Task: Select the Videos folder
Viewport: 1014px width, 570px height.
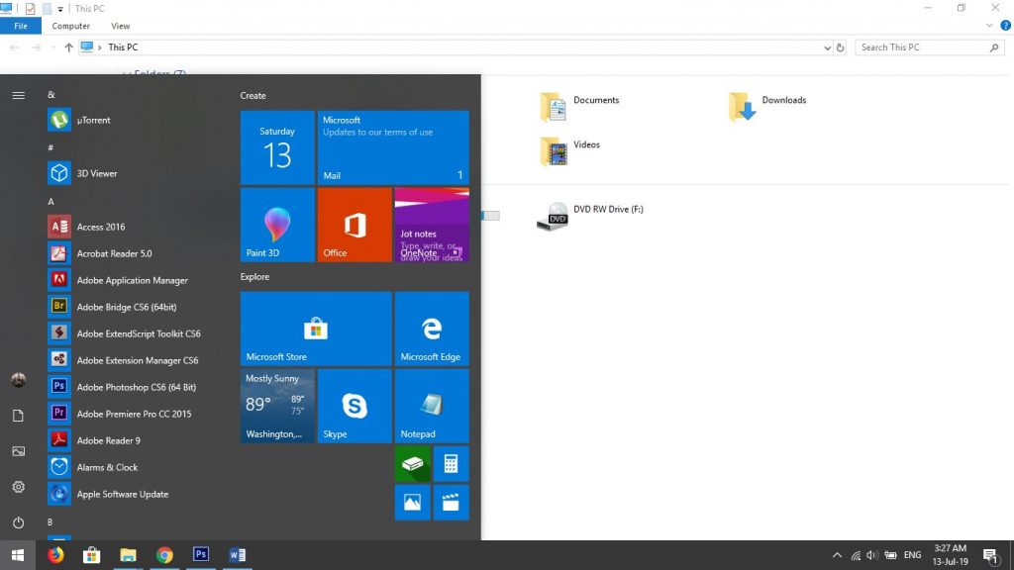Action: pos(569,151)
